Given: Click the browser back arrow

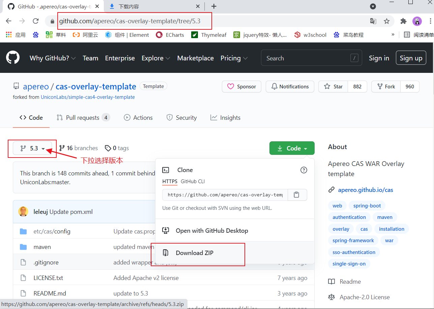Looking at the screenshot, I should tap(8, 21).
